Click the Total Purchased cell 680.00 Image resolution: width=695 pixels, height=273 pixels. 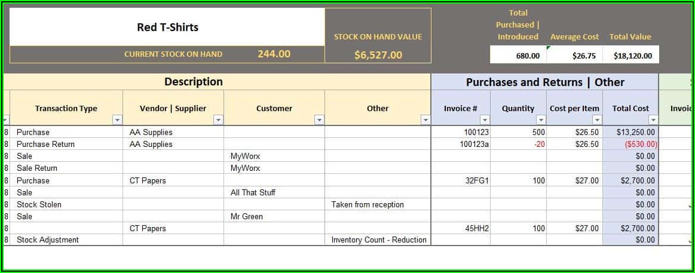518,56
